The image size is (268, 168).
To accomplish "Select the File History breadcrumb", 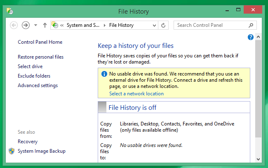I will click(121, 25).
